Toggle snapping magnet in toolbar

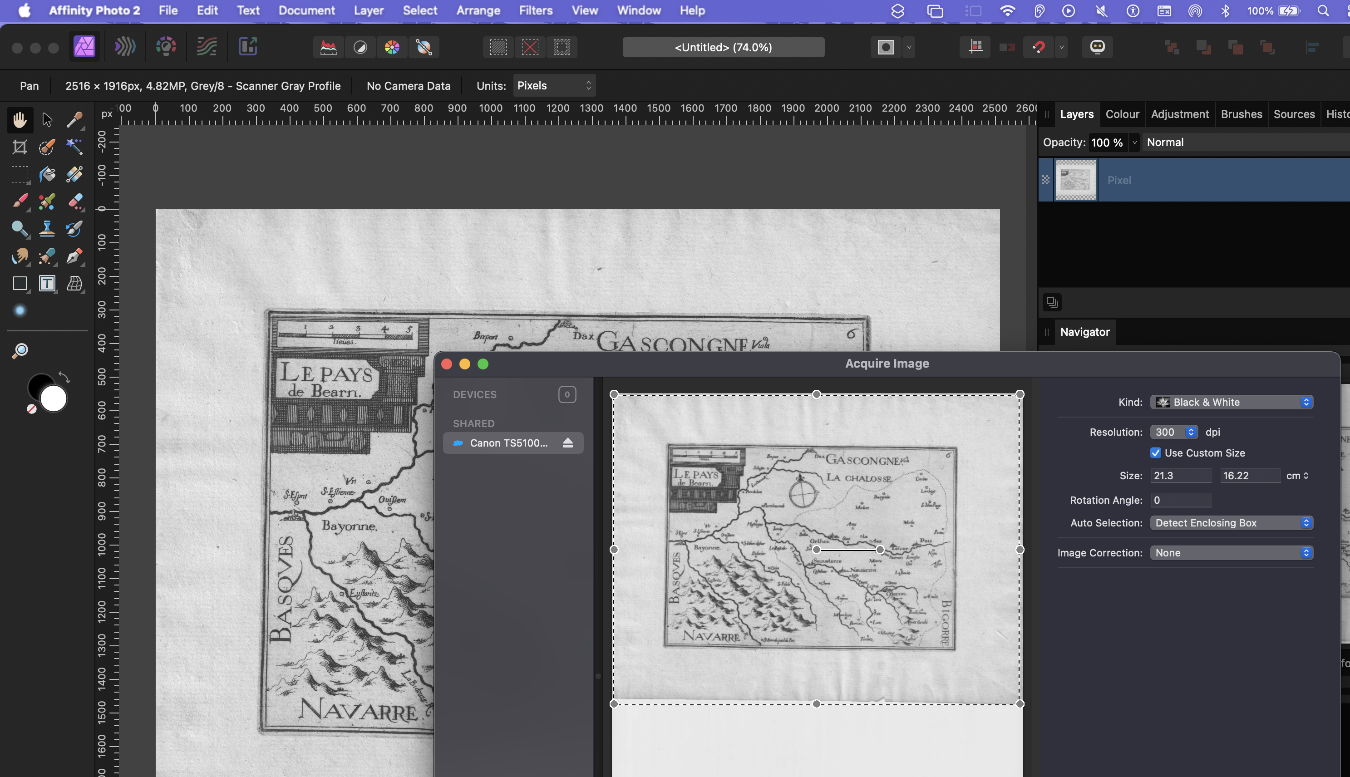coord(1039,48)
